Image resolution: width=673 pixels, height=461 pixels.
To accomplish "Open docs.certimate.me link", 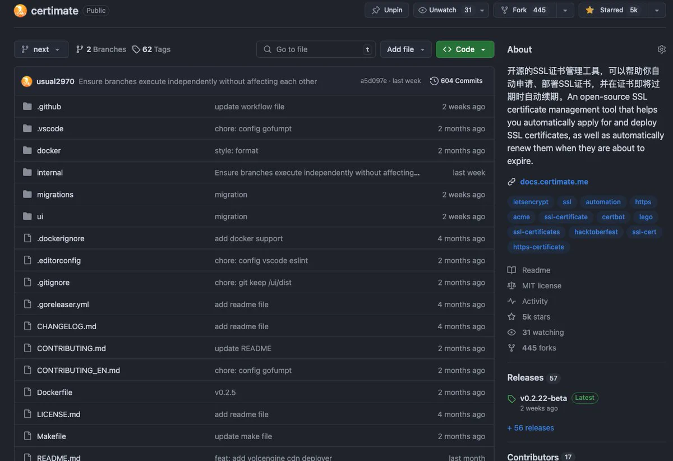I will (x=554, y=182).
